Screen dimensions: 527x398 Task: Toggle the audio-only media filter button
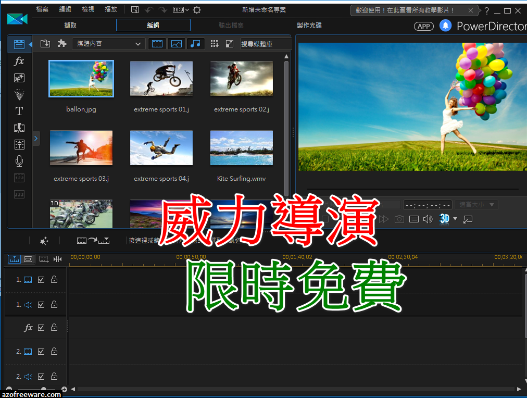(x=195, y=44)
